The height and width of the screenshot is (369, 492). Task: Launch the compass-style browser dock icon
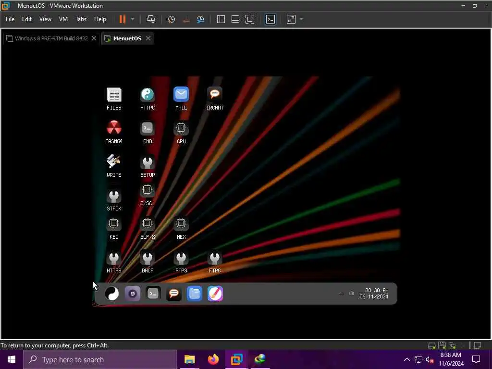[x=215, y=294]
